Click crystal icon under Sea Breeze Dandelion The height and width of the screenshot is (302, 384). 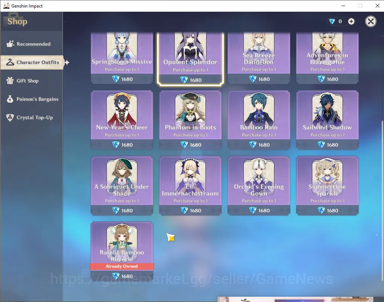pyautogui.click(x=253, y=79)
